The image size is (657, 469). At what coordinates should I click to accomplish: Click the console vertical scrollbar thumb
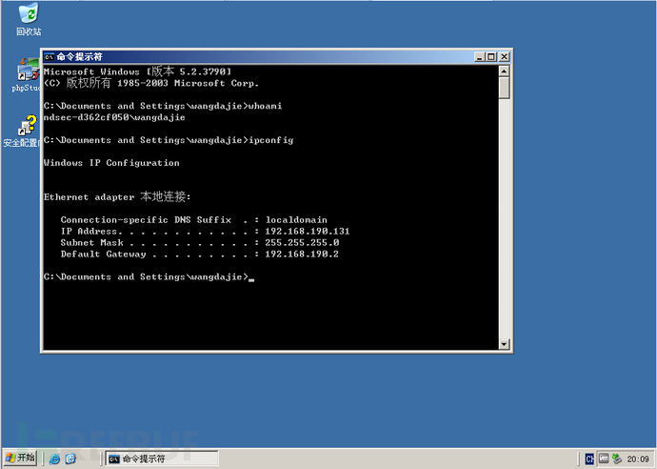pos(505,88)
